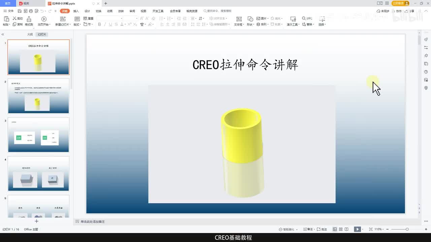Screen dimensions: 431x242
Task: Click the Copy (复制) icon
Action: tap(15, 25)
